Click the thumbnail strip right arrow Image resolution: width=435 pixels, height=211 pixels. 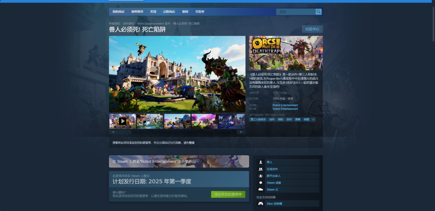coord(241,132)
